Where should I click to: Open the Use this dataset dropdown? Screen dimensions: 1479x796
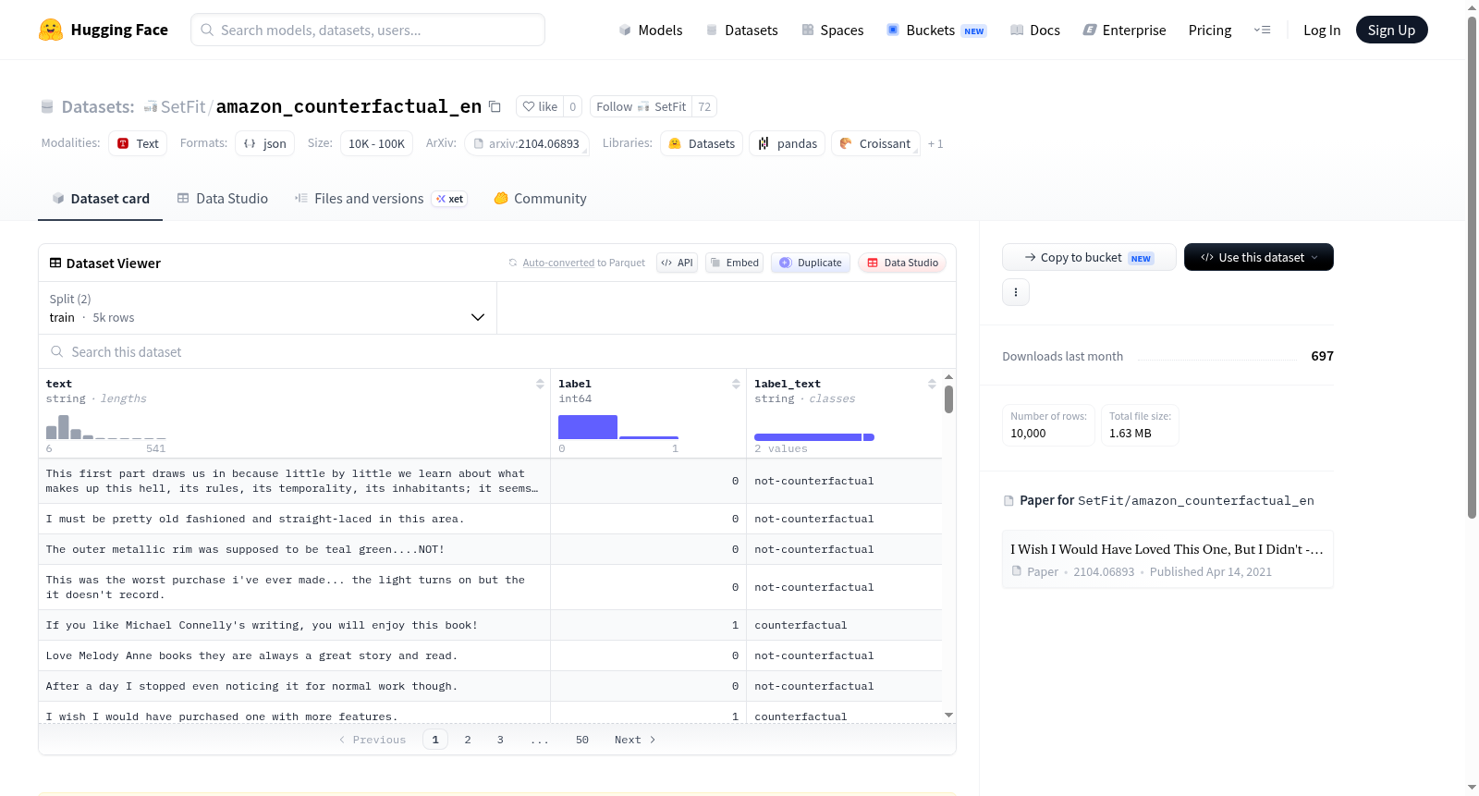click(x=1258, y=257)
